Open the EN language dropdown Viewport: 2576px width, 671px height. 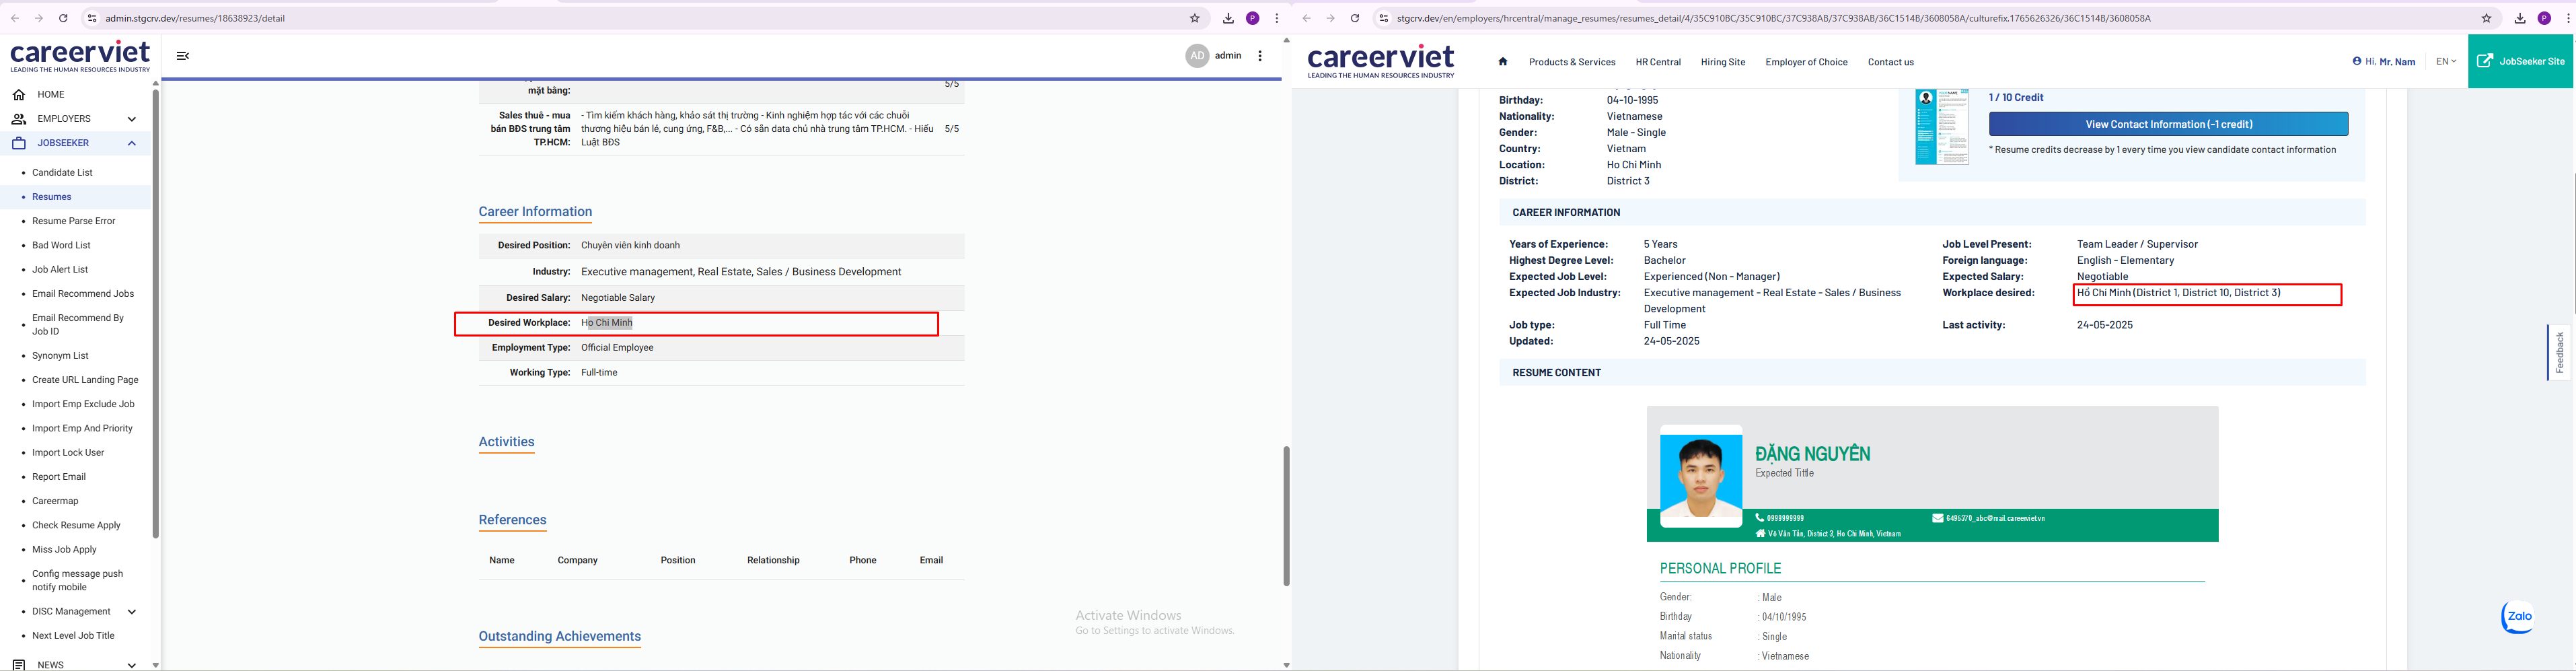click(2446, 61)
